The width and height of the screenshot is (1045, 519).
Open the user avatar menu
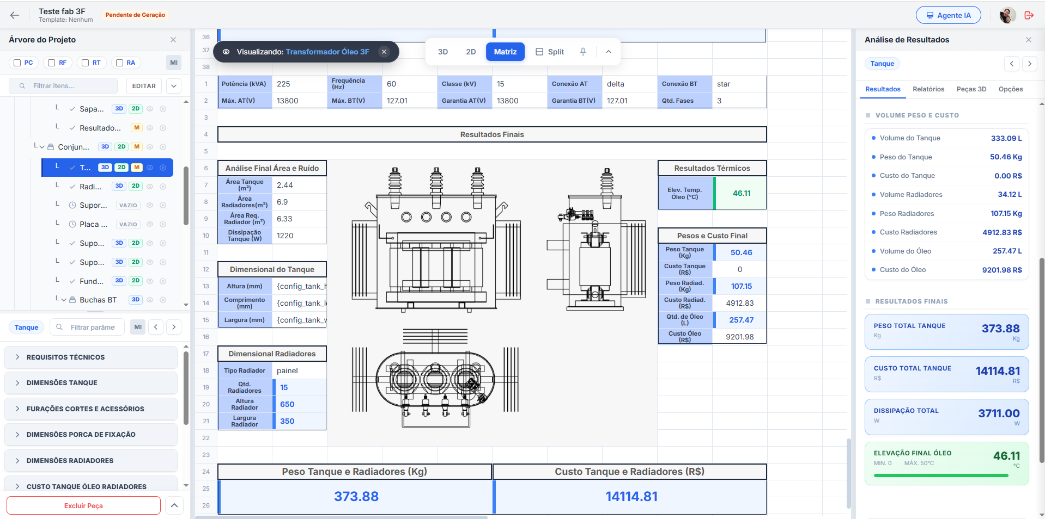1007,15
